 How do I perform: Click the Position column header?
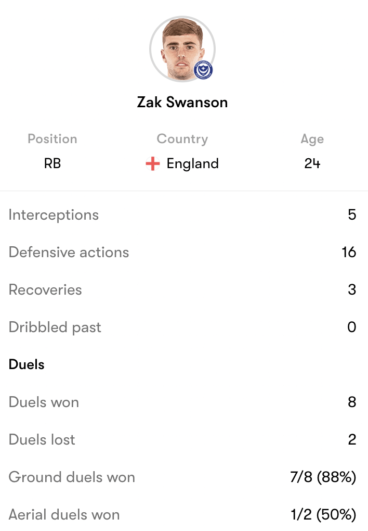52,139
